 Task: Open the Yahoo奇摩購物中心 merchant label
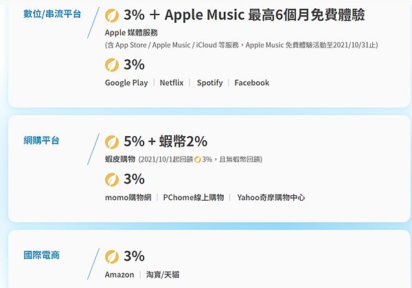[x=271, y=197]
